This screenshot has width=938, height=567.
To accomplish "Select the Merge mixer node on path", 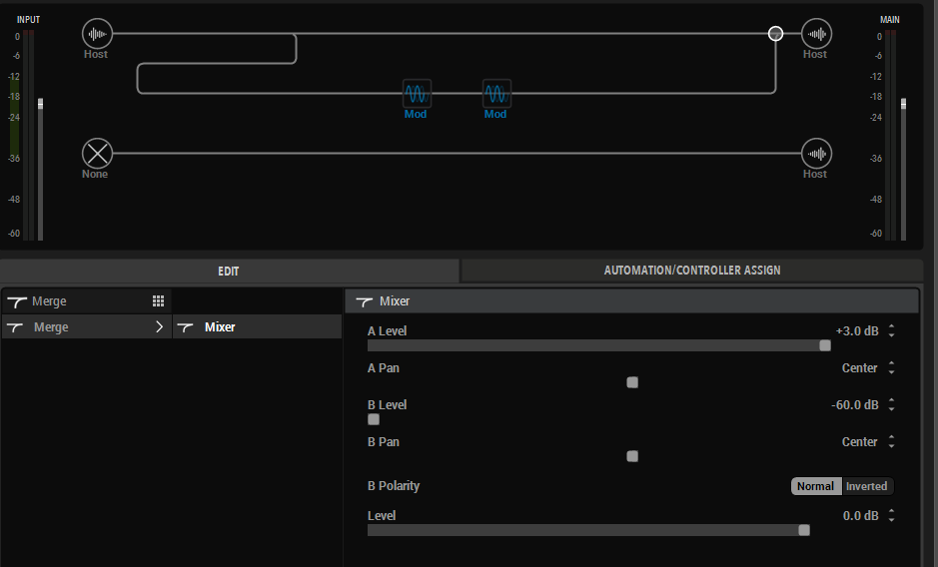I will tap(775, 34).
